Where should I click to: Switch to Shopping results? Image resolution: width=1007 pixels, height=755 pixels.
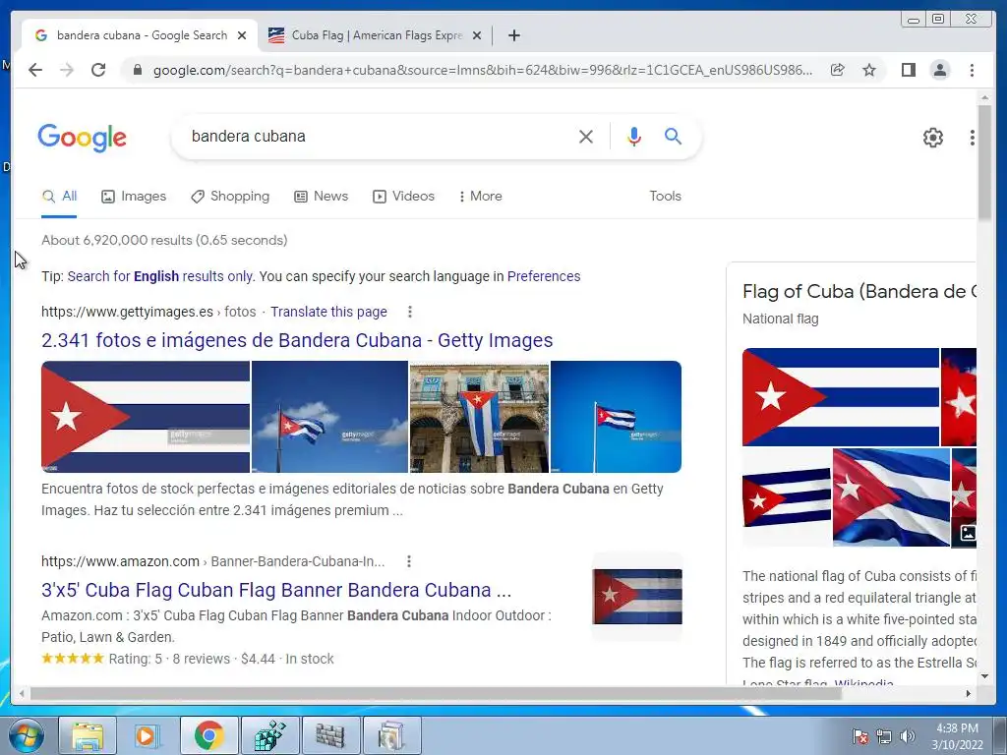[230, 197]
